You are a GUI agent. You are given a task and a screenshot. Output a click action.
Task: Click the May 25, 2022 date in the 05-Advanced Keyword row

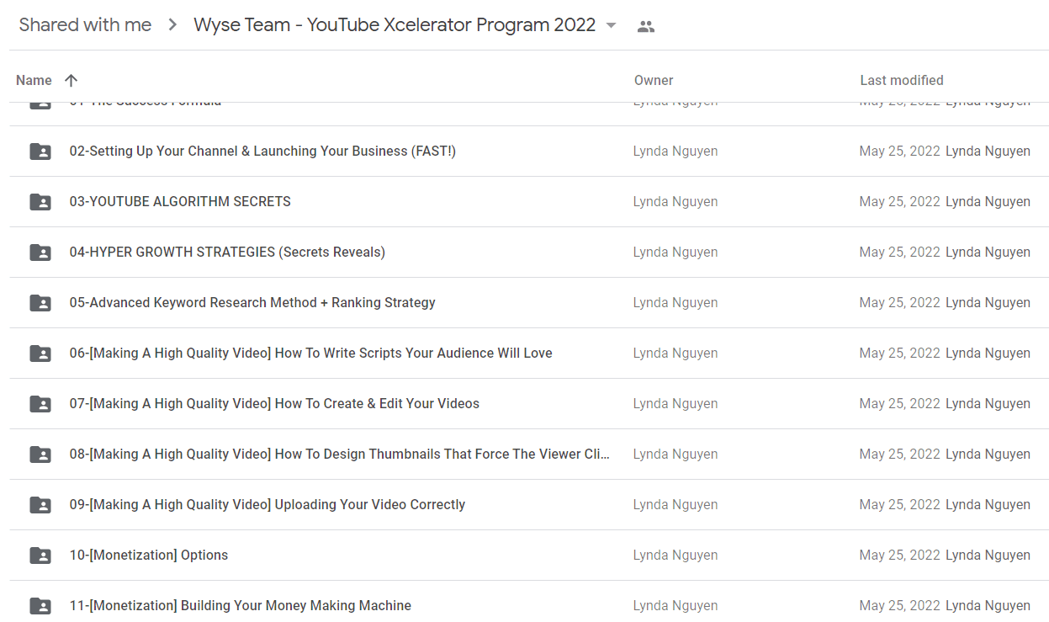coord(899,303)
